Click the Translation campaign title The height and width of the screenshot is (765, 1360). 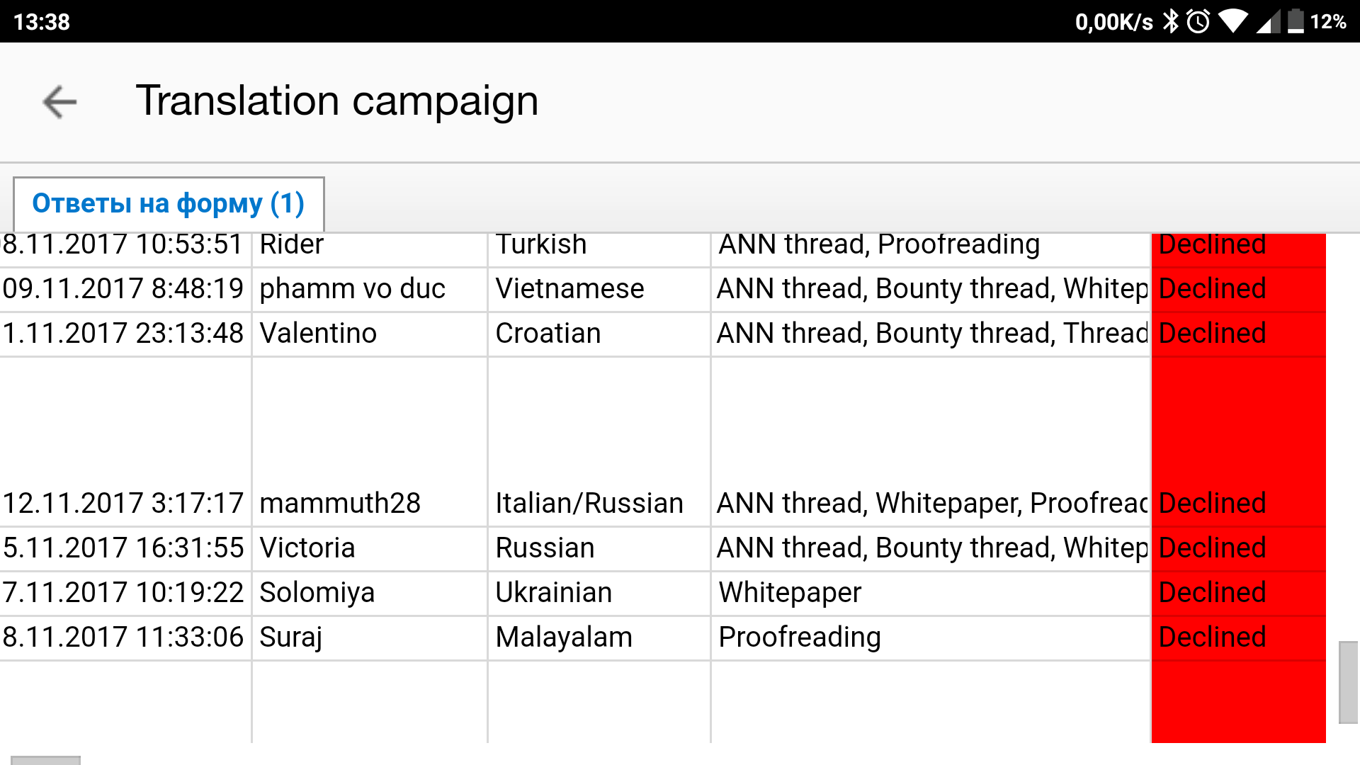(x=337, y=101)
